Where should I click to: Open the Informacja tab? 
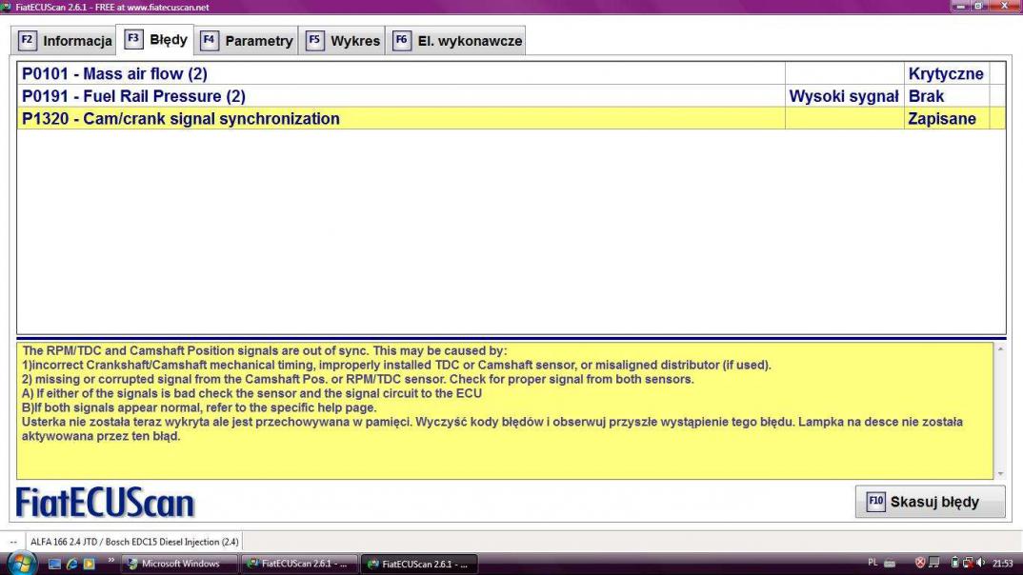64,41
